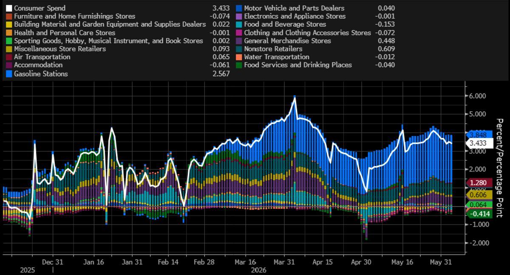510x275 pixels.
Task: Click the -0.414 green axis value tag
Action: coord(479,213)
